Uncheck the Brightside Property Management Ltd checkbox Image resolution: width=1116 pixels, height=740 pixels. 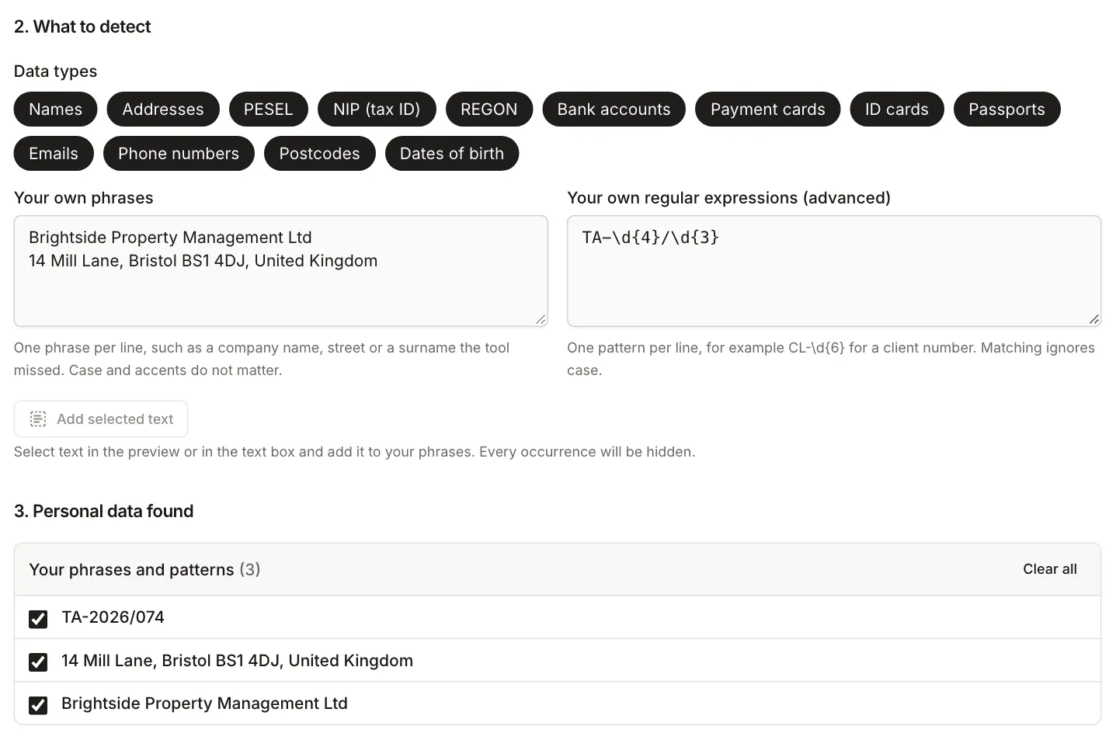pos(38,705)
